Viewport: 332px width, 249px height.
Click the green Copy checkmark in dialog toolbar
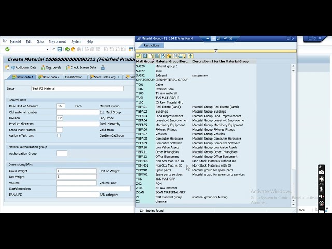[x=139, y=56]
